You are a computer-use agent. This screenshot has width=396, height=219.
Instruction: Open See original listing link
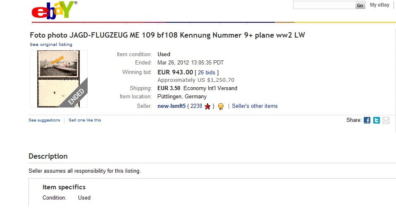coord(51,44)
